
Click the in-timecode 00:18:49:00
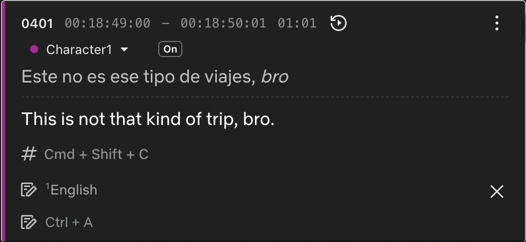pos(107,23)
